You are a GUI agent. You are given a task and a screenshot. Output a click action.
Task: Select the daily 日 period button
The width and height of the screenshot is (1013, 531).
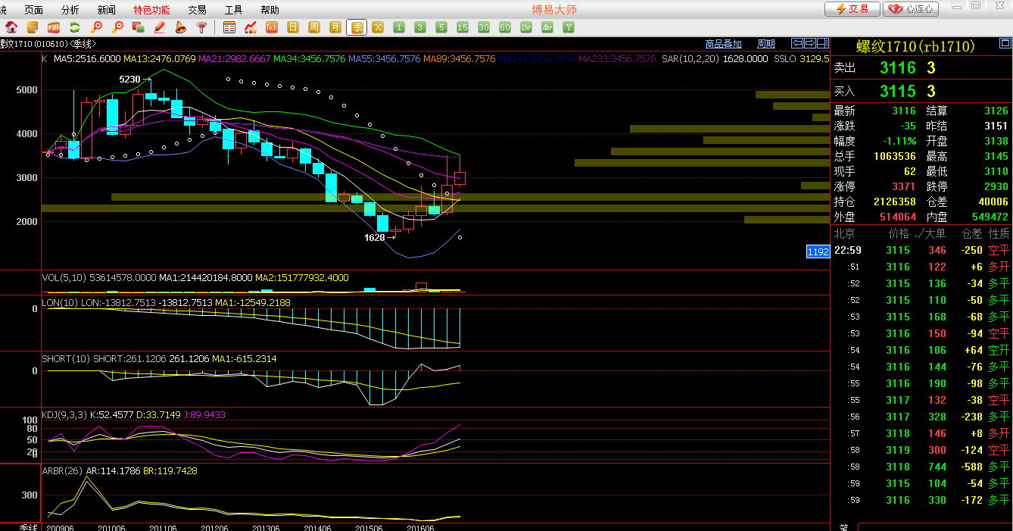click(x=293, y=27)
